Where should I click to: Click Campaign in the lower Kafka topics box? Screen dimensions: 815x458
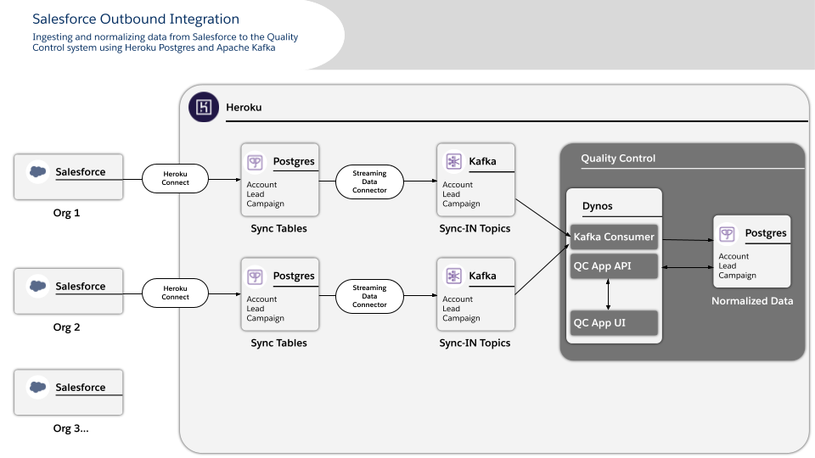[x=461, y=318]
